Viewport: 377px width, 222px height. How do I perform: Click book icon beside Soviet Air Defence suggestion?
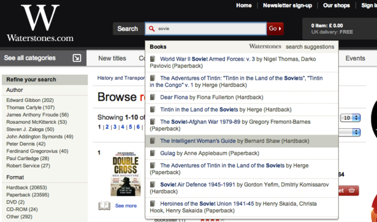click(x=153, y=185)
